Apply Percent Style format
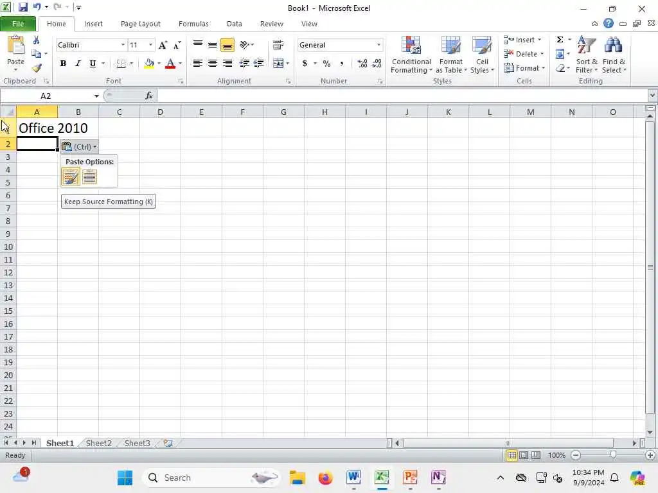Image resolution: width=658 pixels, height=493 pixels. 326,64
